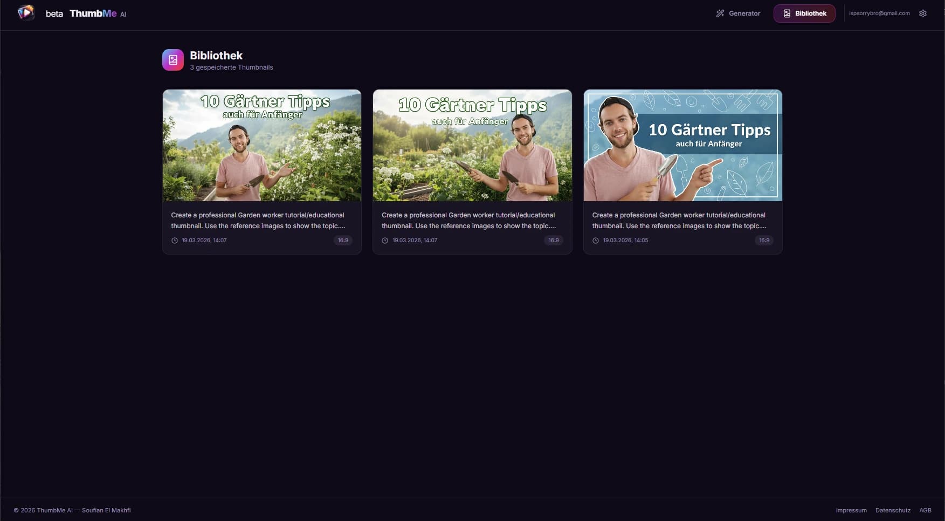Screen dimensions: 945x521
Task: Click the image icon inside the Bibliothek button
Action: (786, 13)
